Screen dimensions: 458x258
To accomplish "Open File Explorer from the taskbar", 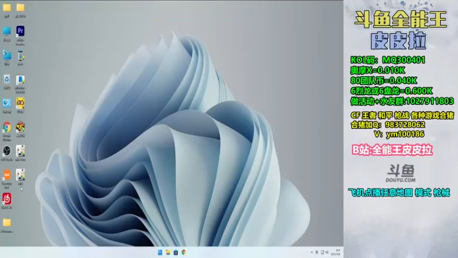I will (x=168, y=252).
